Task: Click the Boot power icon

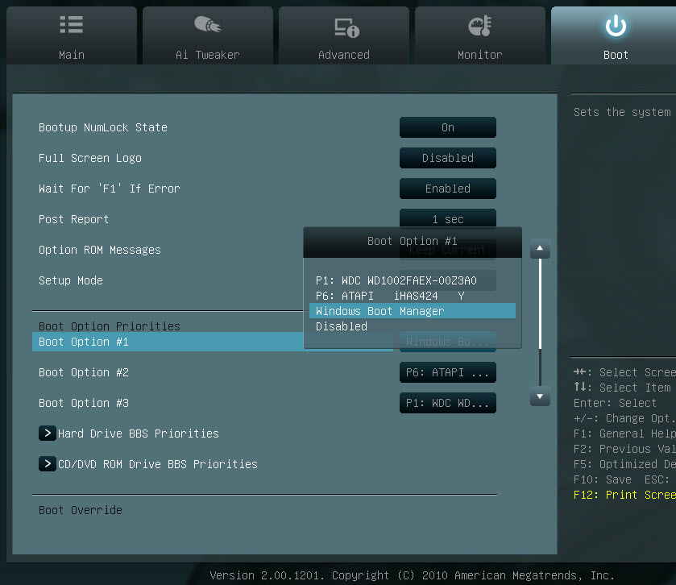Action: tap(616, 24)
